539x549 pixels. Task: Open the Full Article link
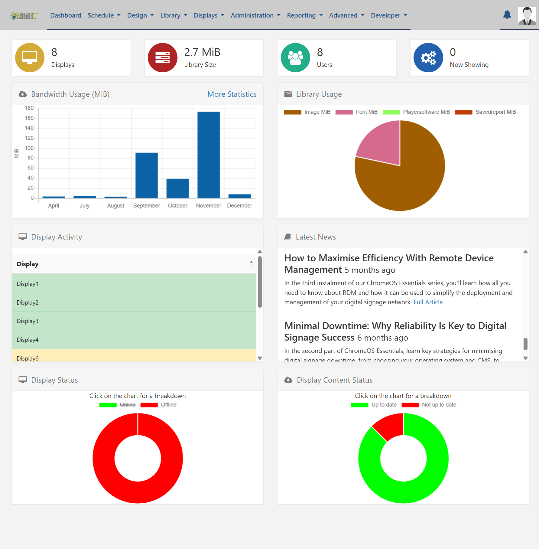pos(428,302)
